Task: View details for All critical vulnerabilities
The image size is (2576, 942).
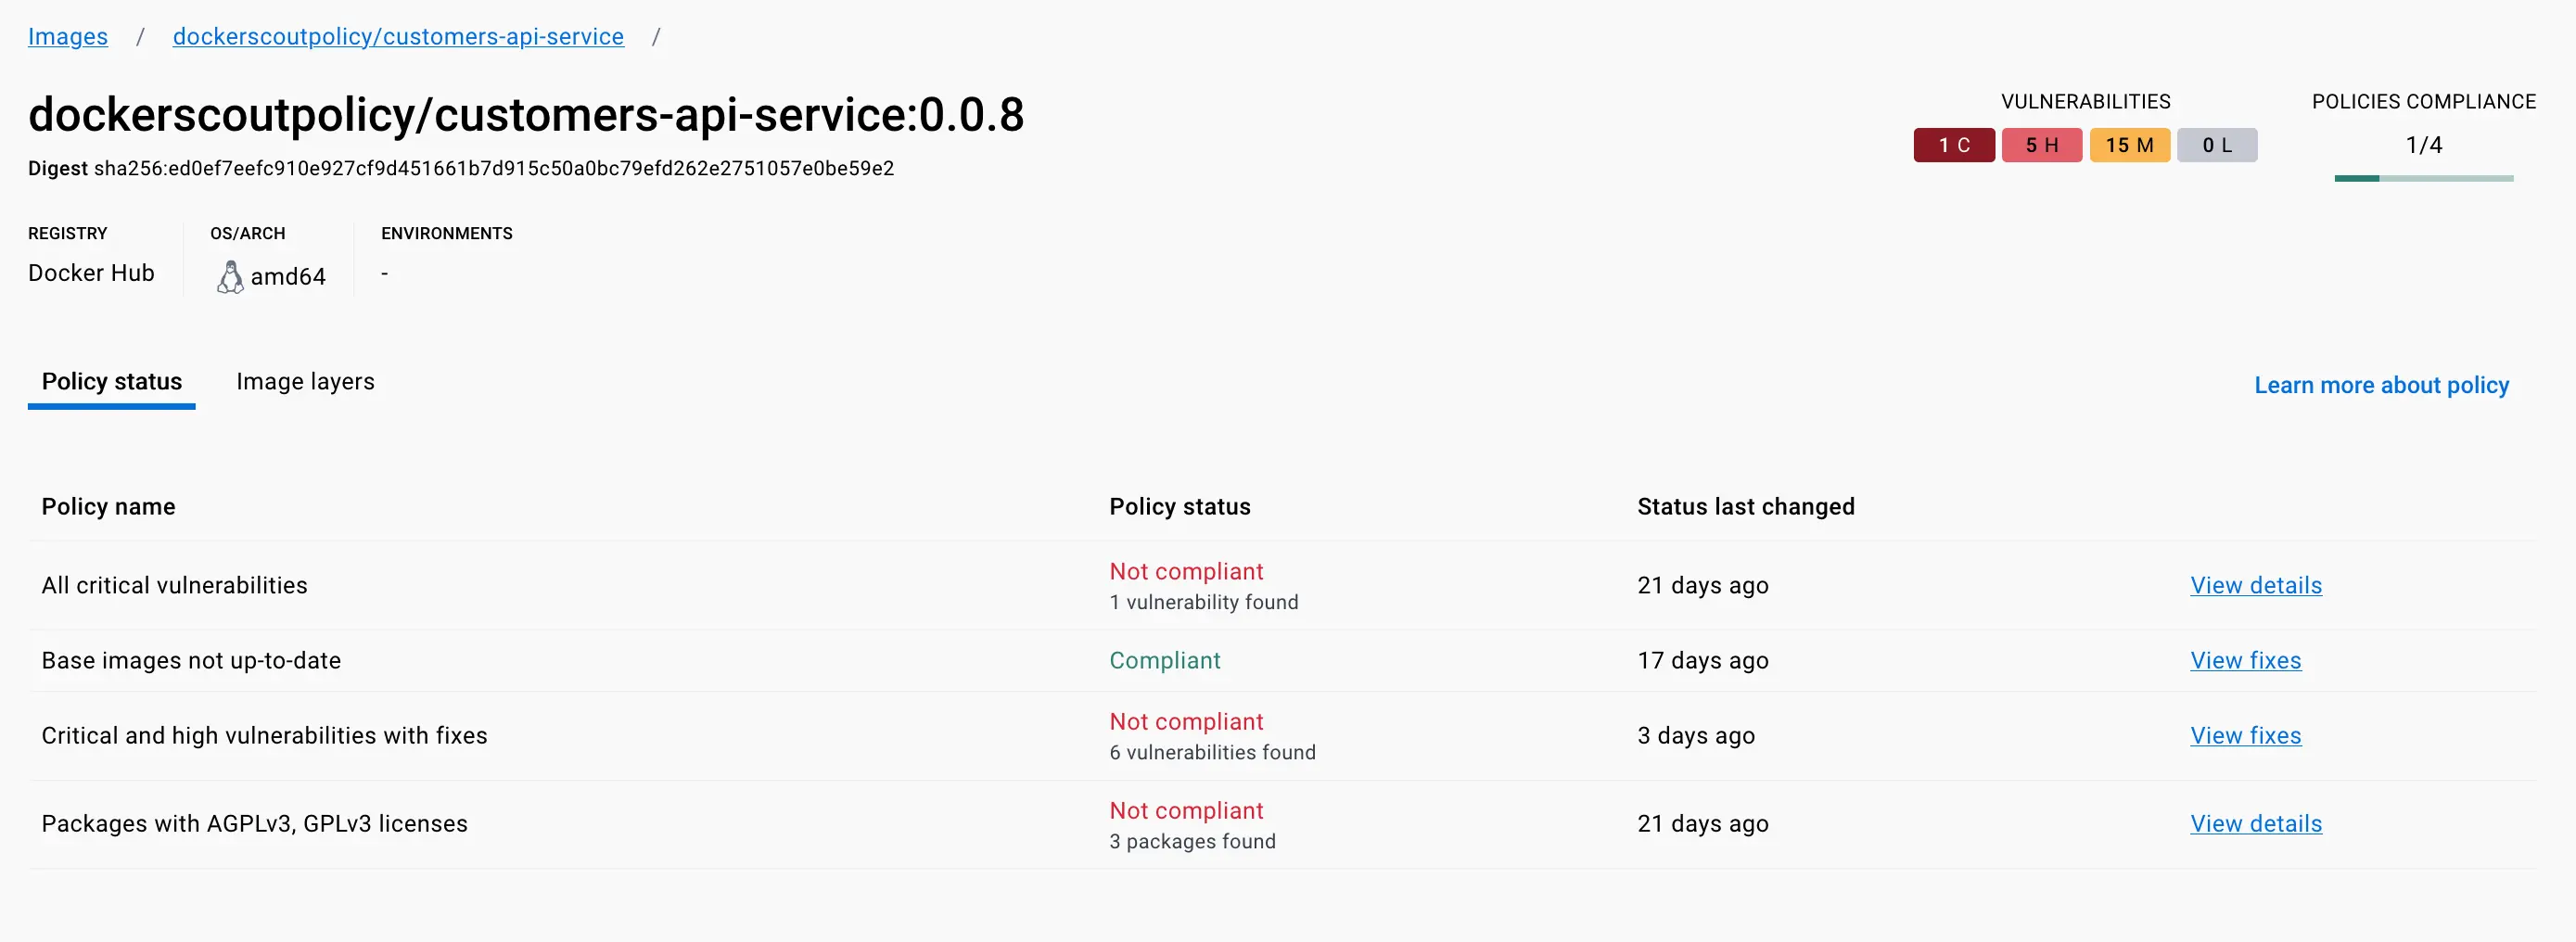Action: [2255, 586]
